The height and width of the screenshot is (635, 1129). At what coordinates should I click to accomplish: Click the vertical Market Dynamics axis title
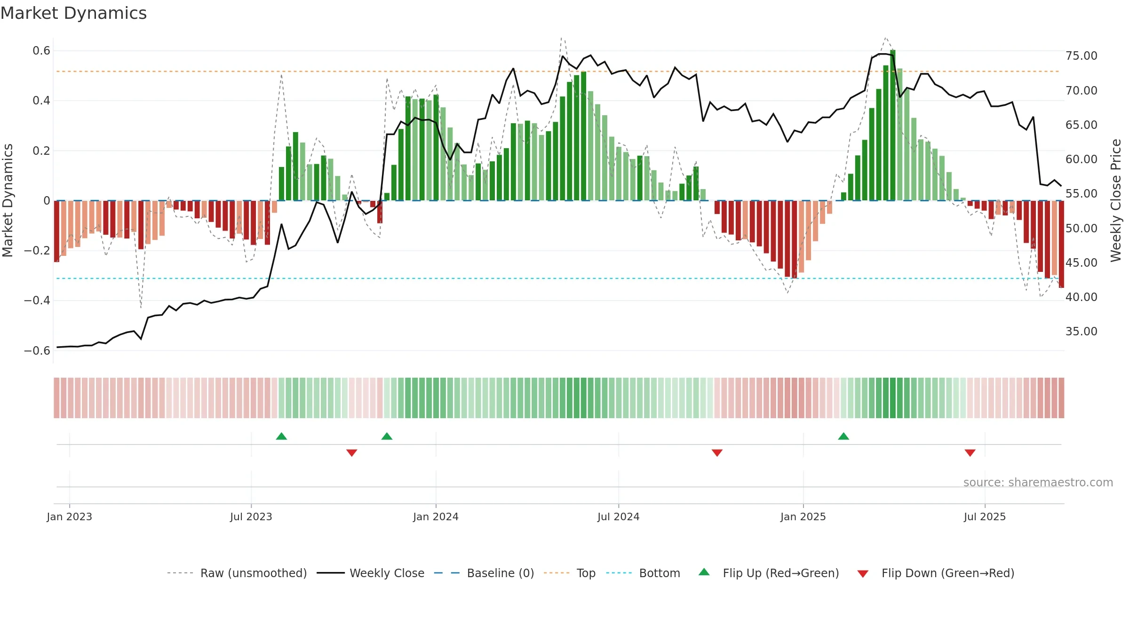click(8, 200)
